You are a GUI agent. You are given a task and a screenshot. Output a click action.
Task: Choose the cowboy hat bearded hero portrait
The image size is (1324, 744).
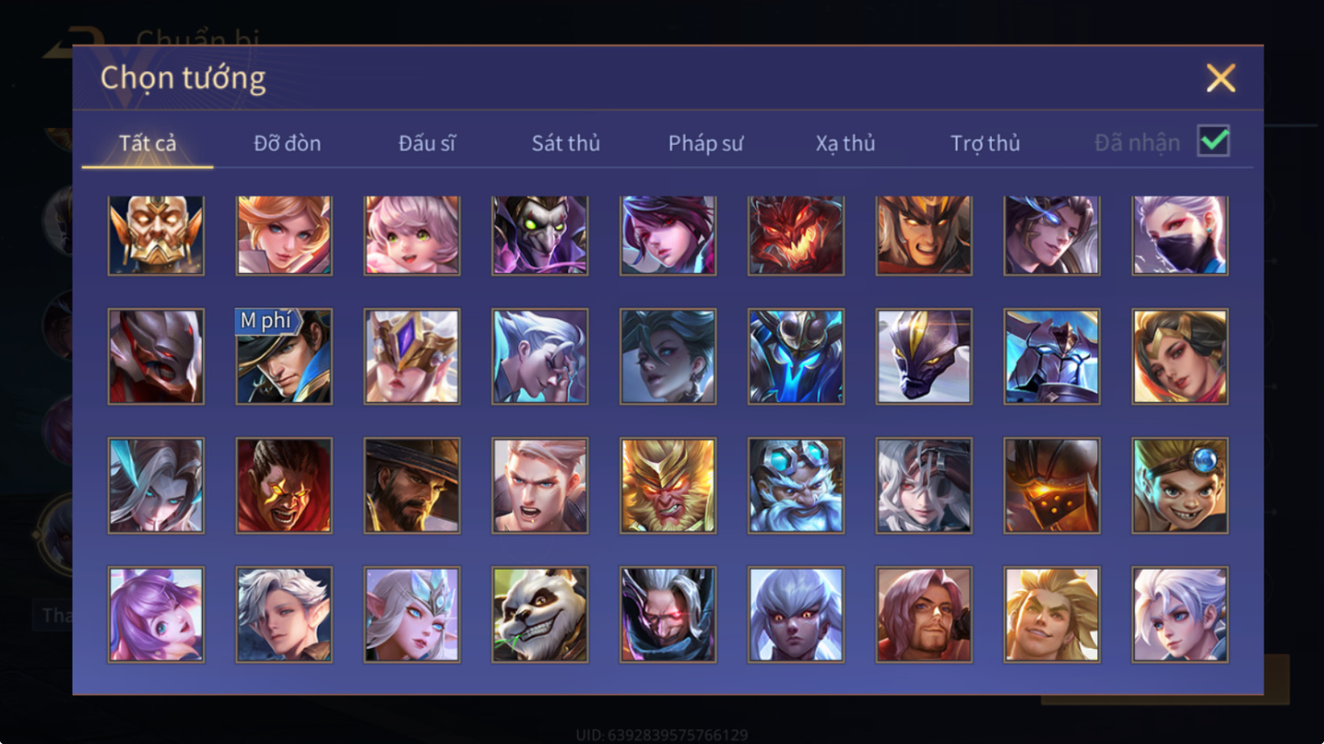pyautogui.click(x=412, y=486)
